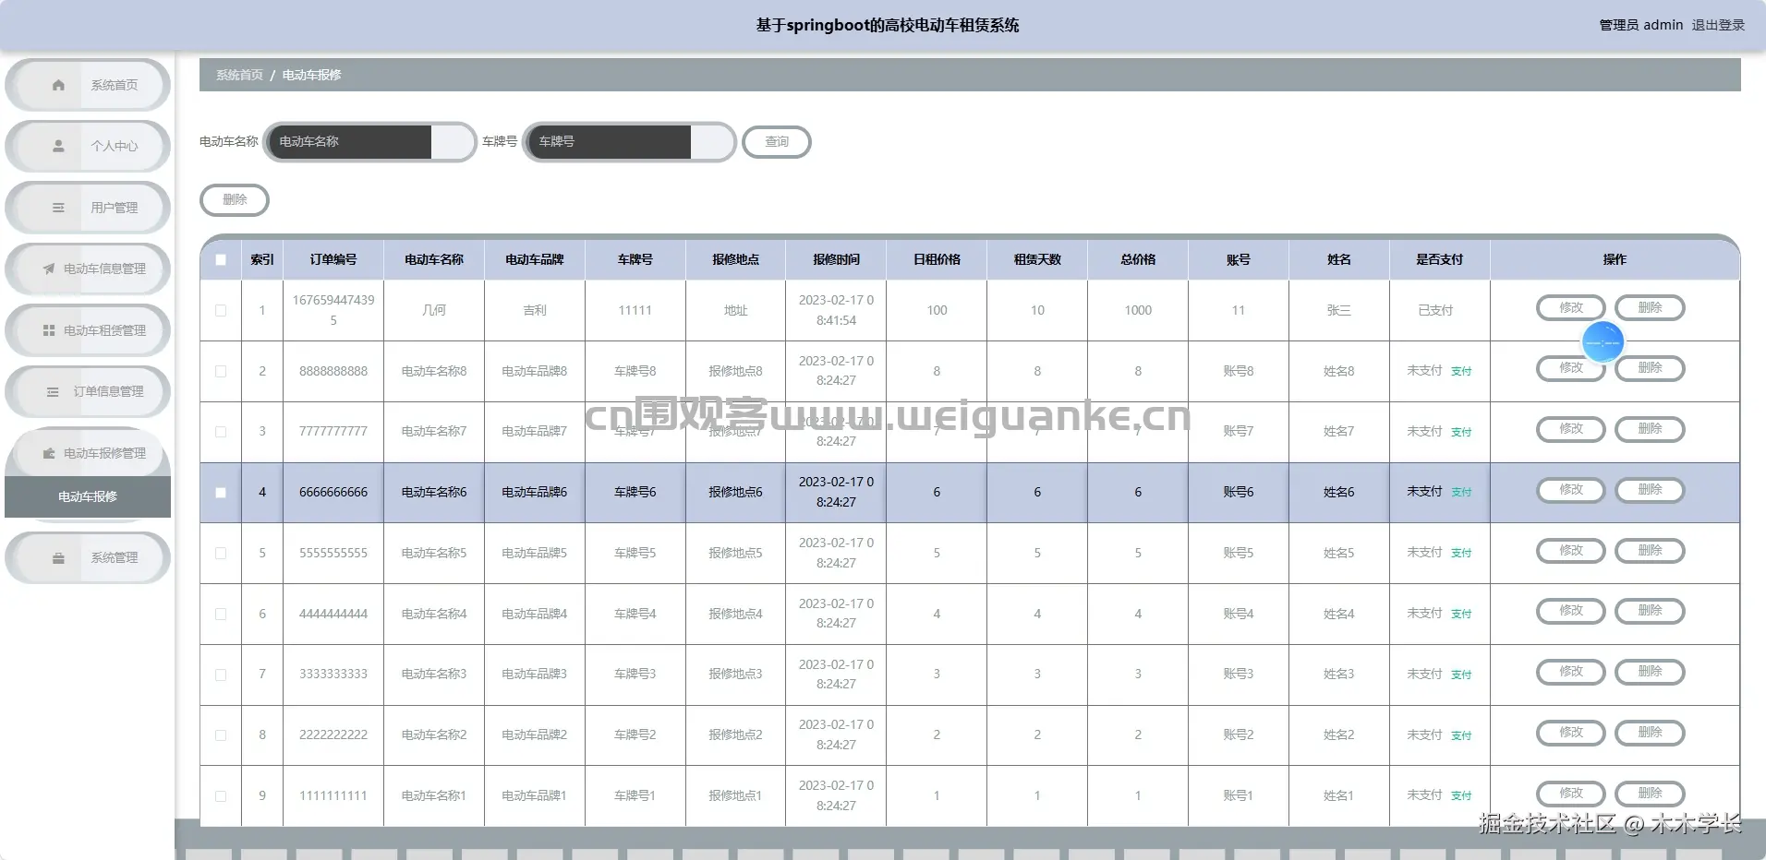Click the 支付 link in the 姓名4 row
This screenshot has height=860, width=1766.
1461,615
